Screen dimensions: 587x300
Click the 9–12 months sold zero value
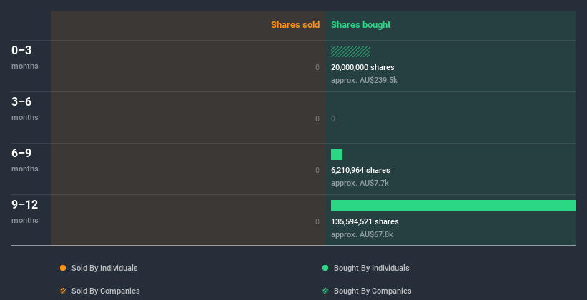(x=317, y=221)
